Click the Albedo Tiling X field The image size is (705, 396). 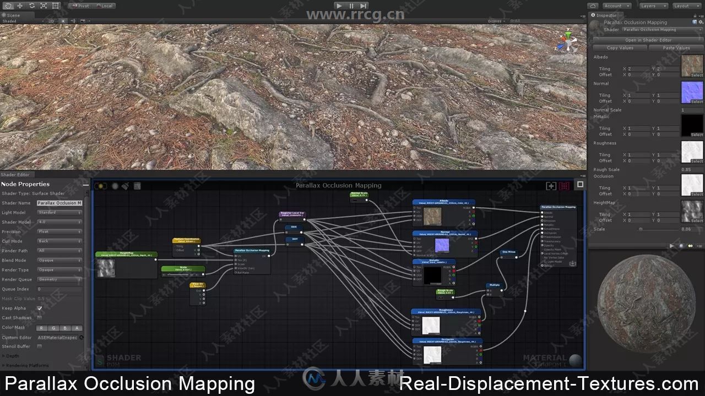[640, 69]
